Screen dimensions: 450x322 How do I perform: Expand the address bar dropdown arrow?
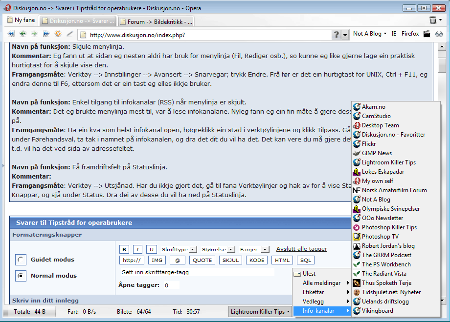[345, 35]
